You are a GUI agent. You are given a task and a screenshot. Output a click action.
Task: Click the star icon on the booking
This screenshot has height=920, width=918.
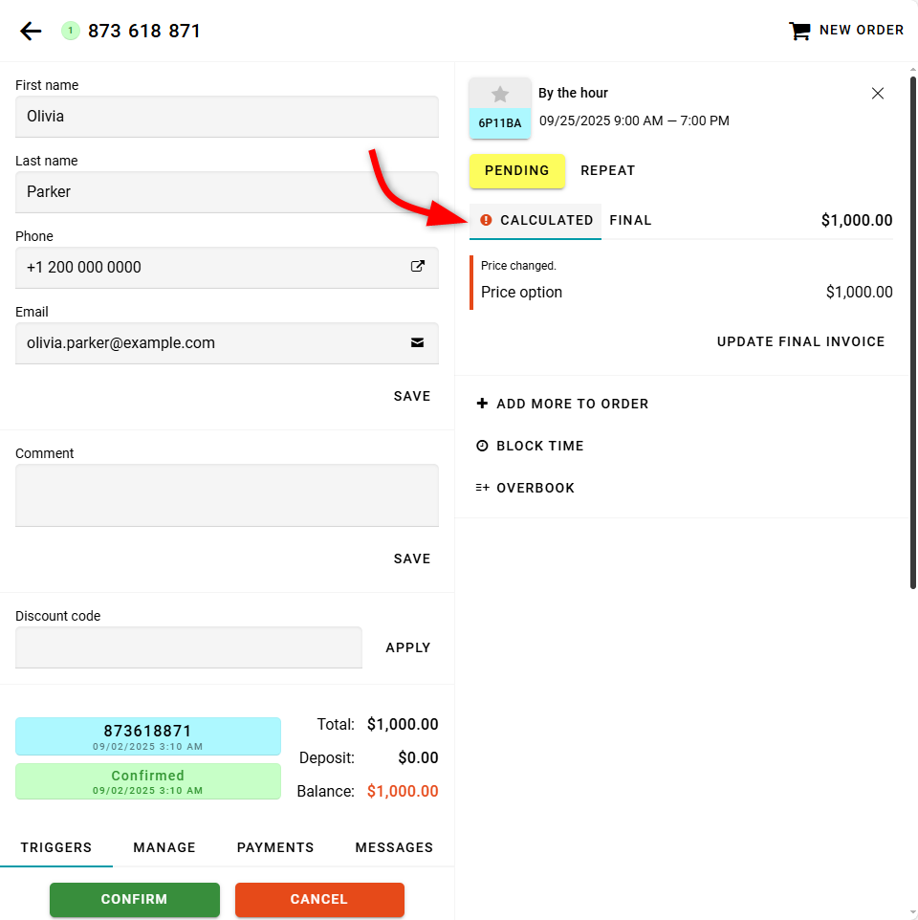pyautogui.click(x=500, y=94)
